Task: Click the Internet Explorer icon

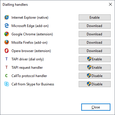Action: 7,17
